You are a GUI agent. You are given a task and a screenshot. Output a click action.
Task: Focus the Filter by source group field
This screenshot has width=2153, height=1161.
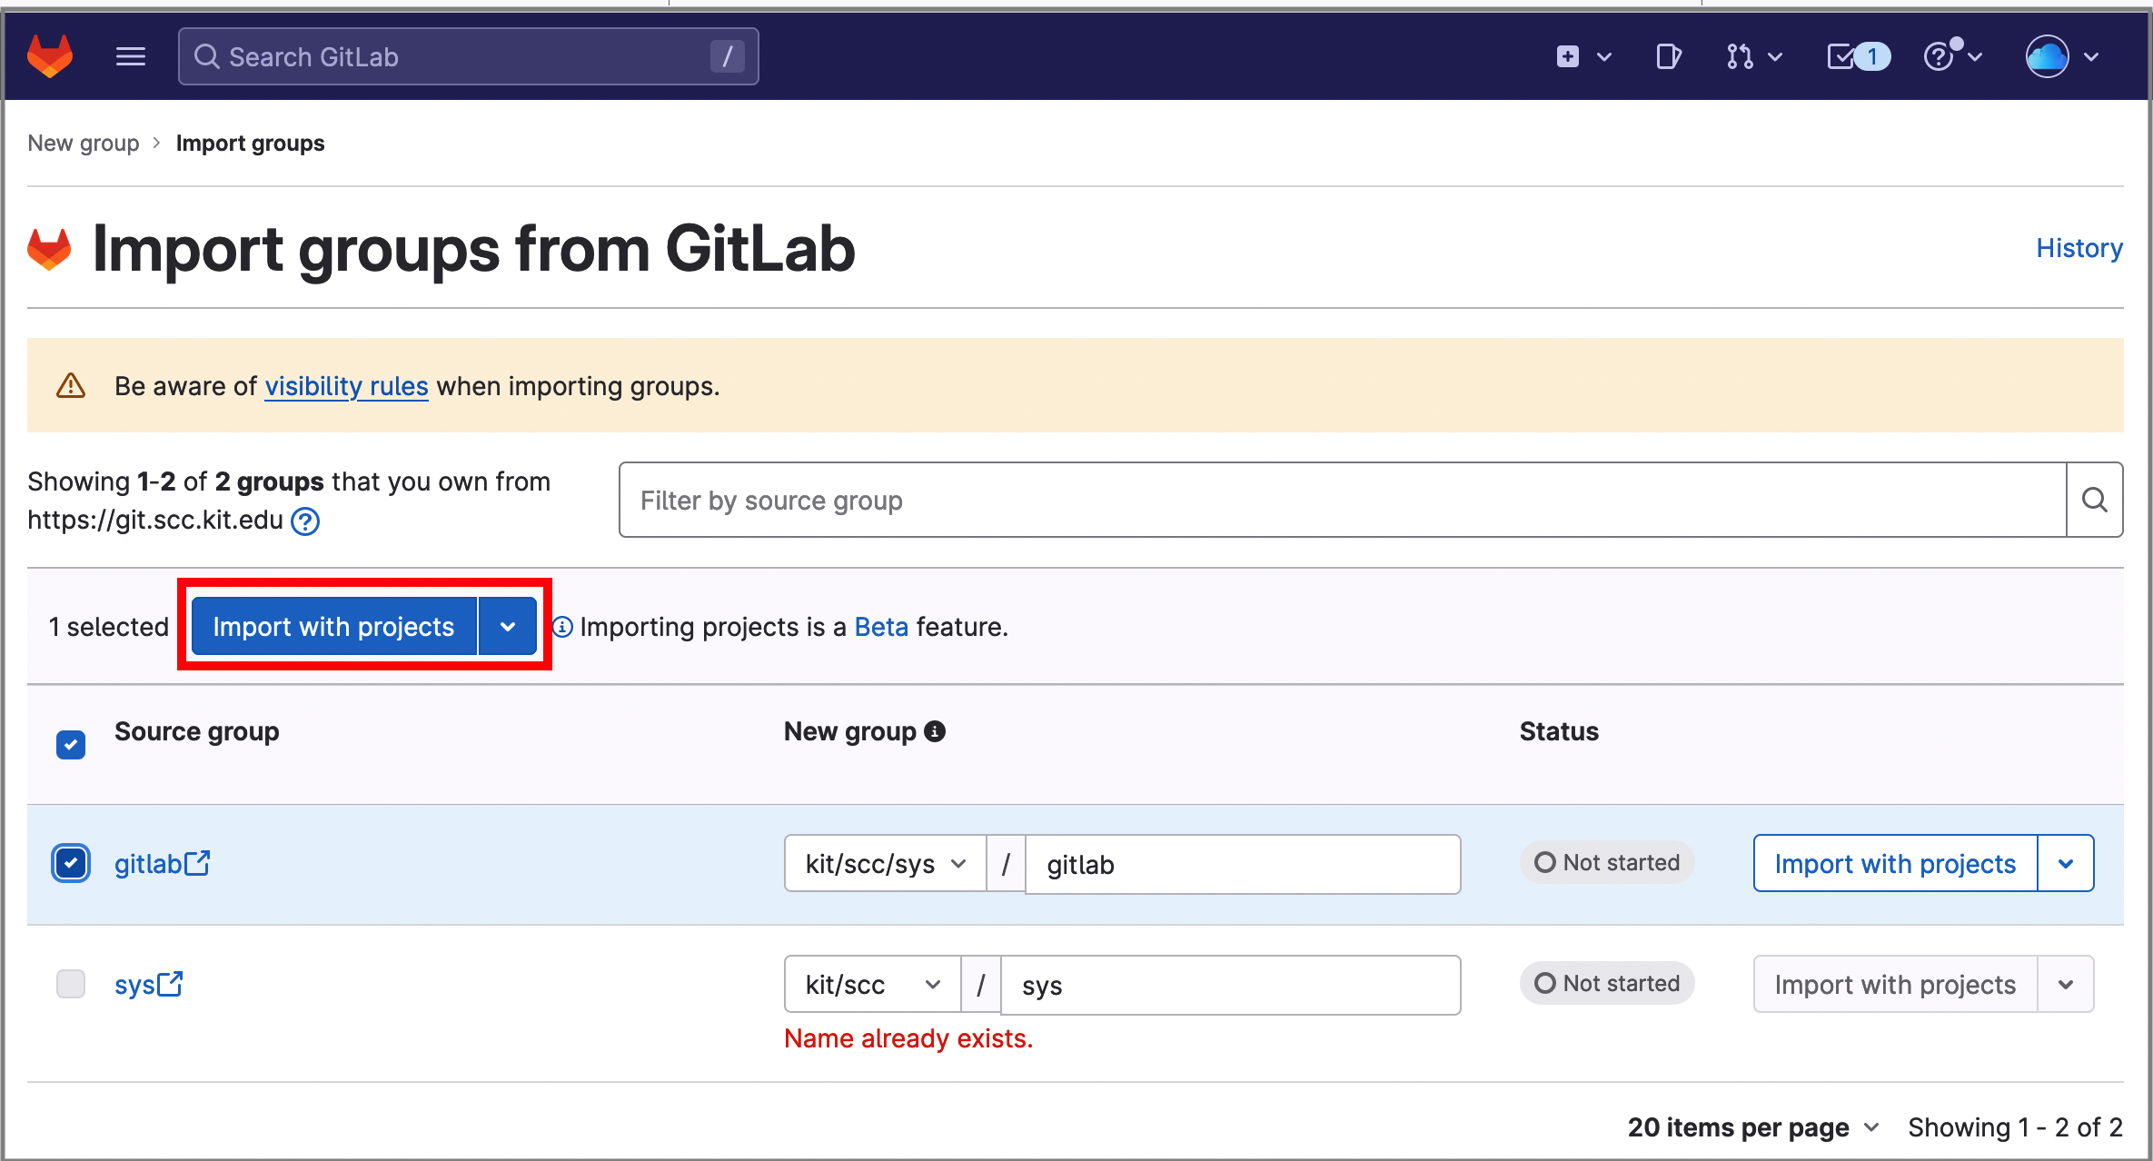[1343, 500]
